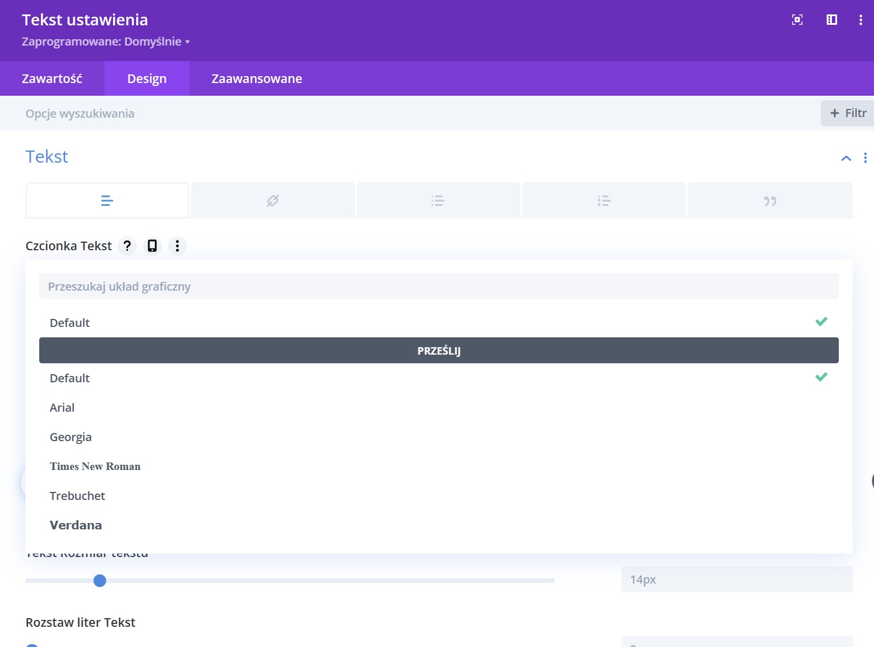874x647 pixels.
Task: Open the Czcionka Tekst three-dot options
Action: pos(177,246)
